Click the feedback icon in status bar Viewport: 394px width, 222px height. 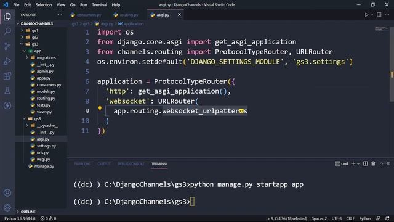tap(378, 218)
